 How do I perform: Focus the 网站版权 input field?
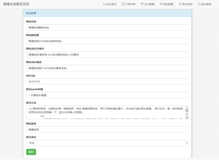[107, 130]
